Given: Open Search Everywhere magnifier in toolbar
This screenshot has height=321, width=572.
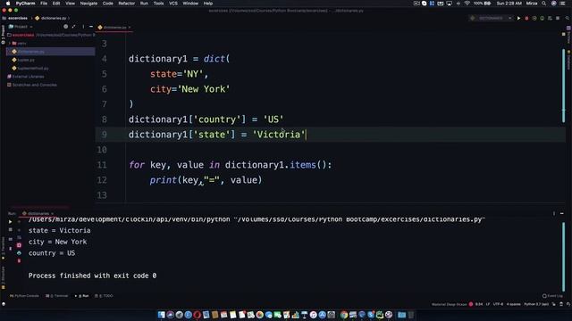Looking at the screenshot, I should click(568, 18).
